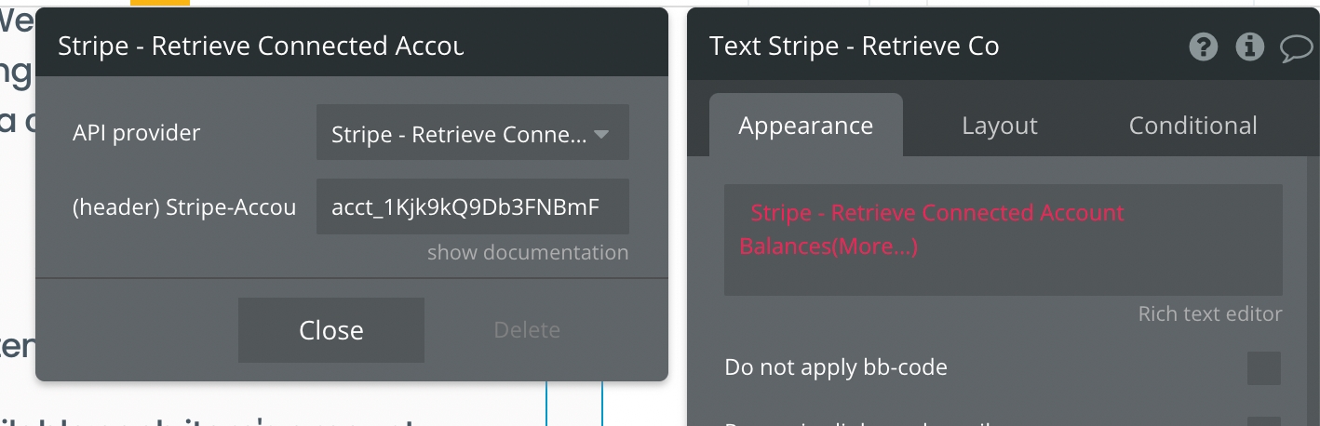Open the comments speech bubble icon
This screenshot has height=426, width=1320.
pyautogui.click(x=1296, y=47)
